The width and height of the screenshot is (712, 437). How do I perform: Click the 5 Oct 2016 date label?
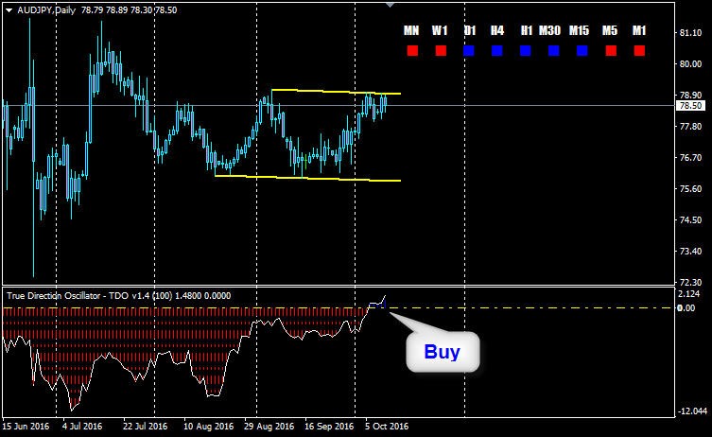pos(387,427)
